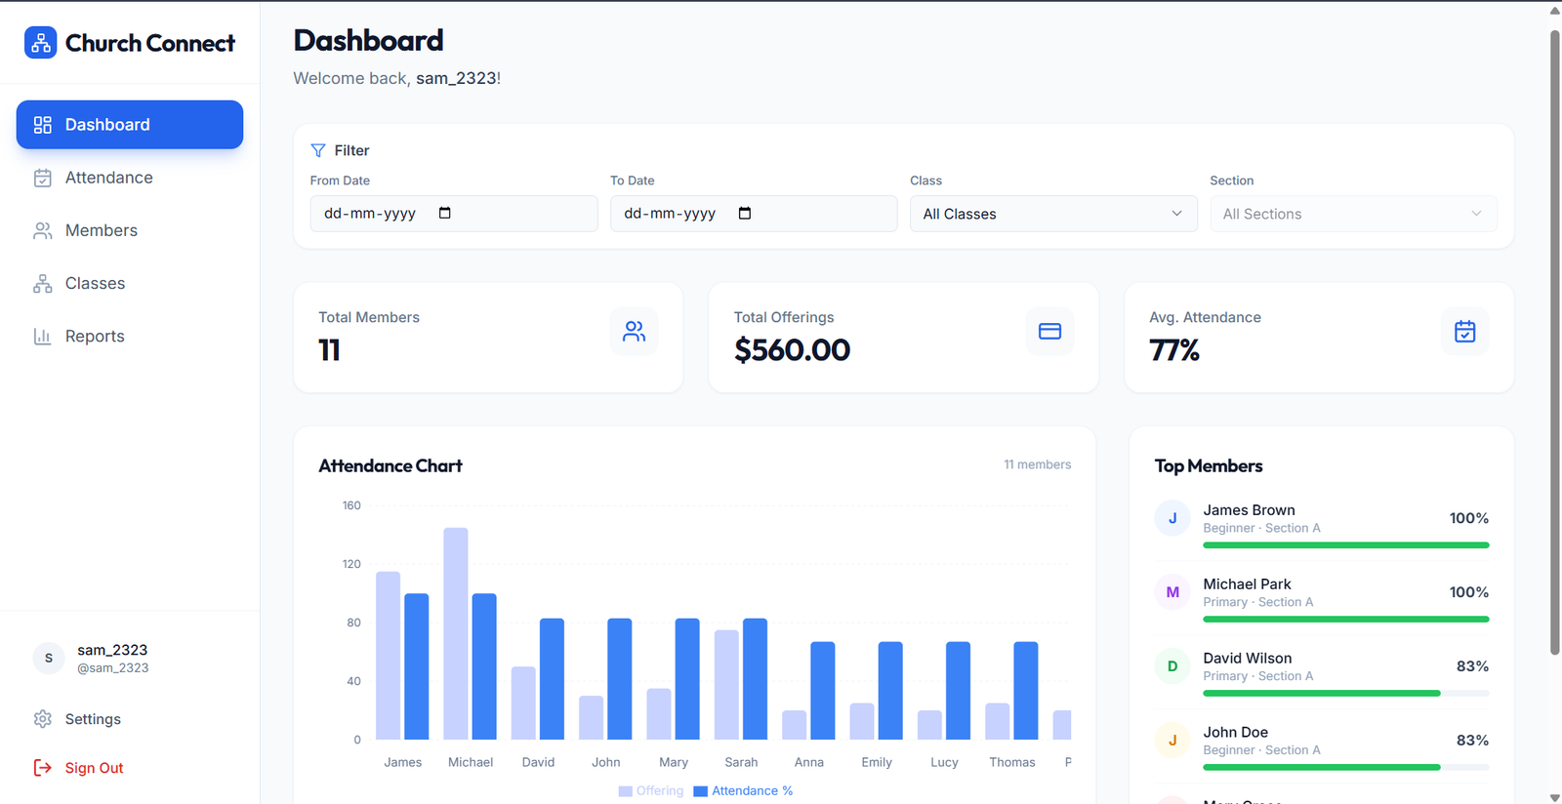Click the Dashboard grid icon in sidebar
The image size is (1562, 804).
(x=42, y=125)
